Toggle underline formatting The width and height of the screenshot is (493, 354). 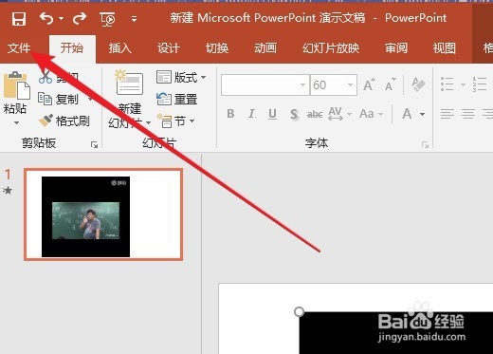click(272, 114)
